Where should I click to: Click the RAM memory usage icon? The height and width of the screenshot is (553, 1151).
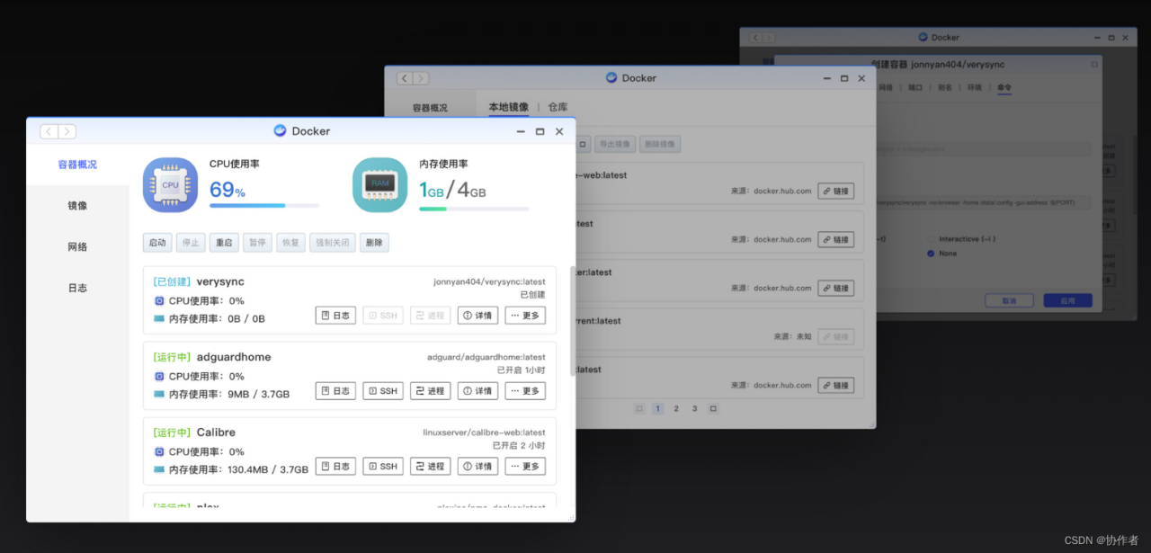coord(379,183)
